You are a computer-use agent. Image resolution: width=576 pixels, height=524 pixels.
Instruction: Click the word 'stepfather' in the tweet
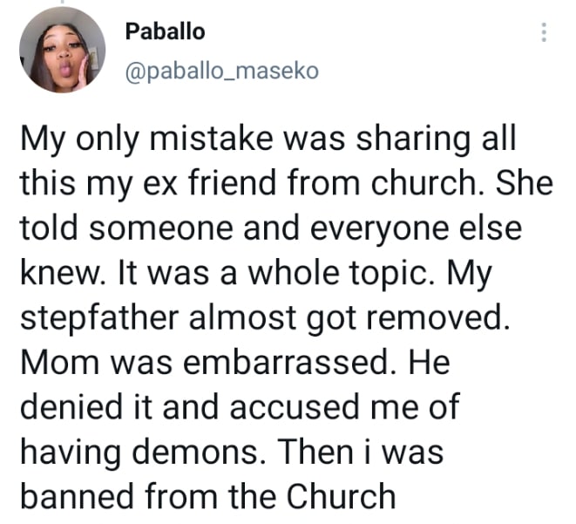99,320
